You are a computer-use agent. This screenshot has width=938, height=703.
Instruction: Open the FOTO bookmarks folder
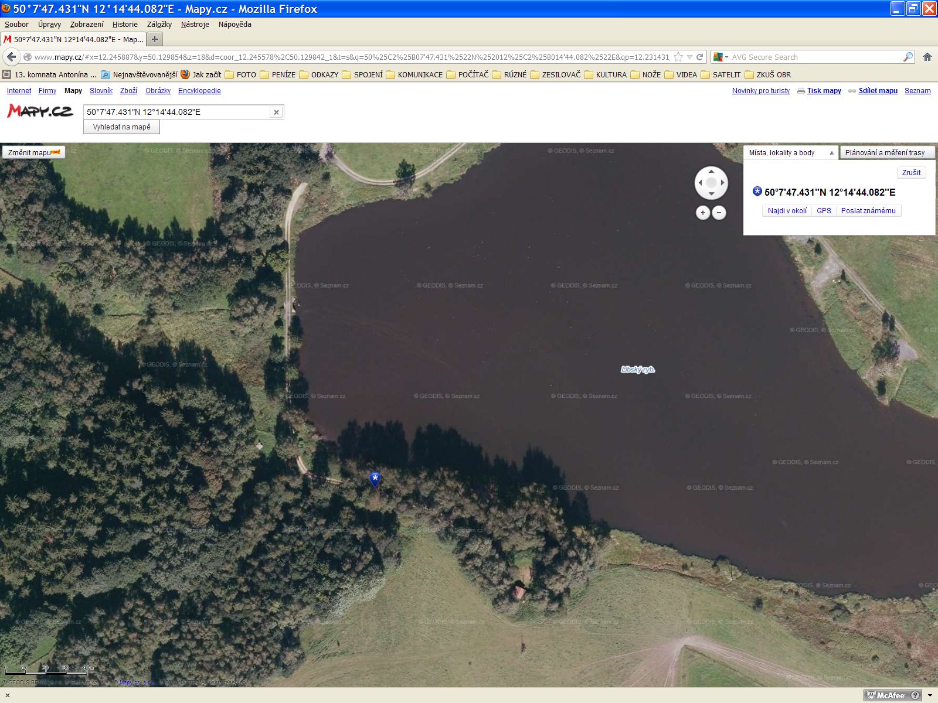click(x=240, y=74)
